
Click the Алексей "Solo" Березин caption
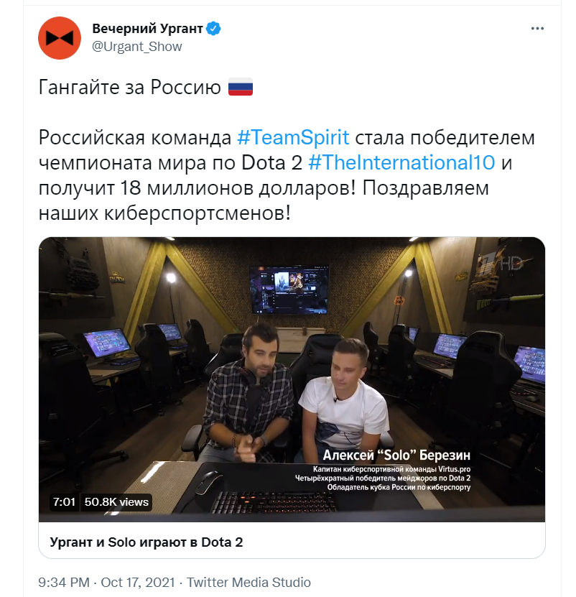pyautogui.click(x=396, y=455)
